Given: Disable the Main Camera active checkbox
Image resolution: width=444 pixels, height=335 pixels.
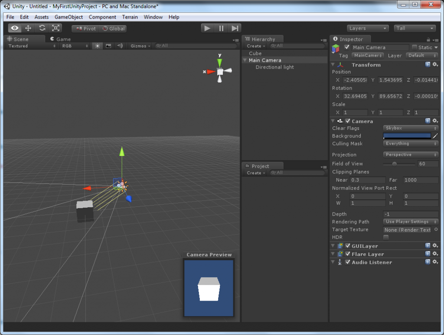Looking at the screenshot, I should [346, 47].
